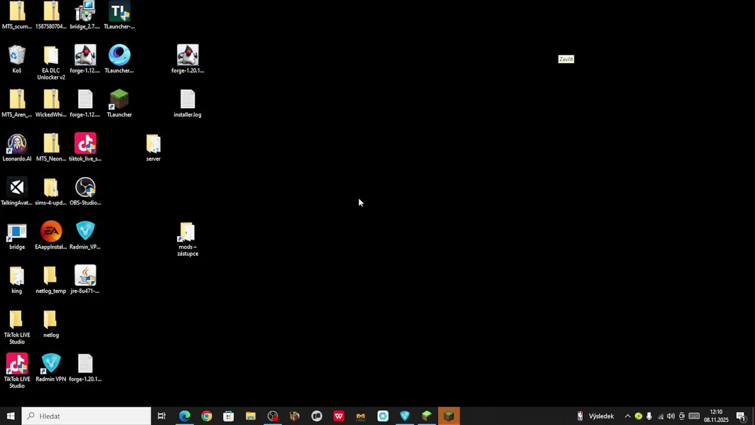The width and height of the screenshot is (755, 425).
Task: Launch Google Chrome from taskbar
Action: 206,416
